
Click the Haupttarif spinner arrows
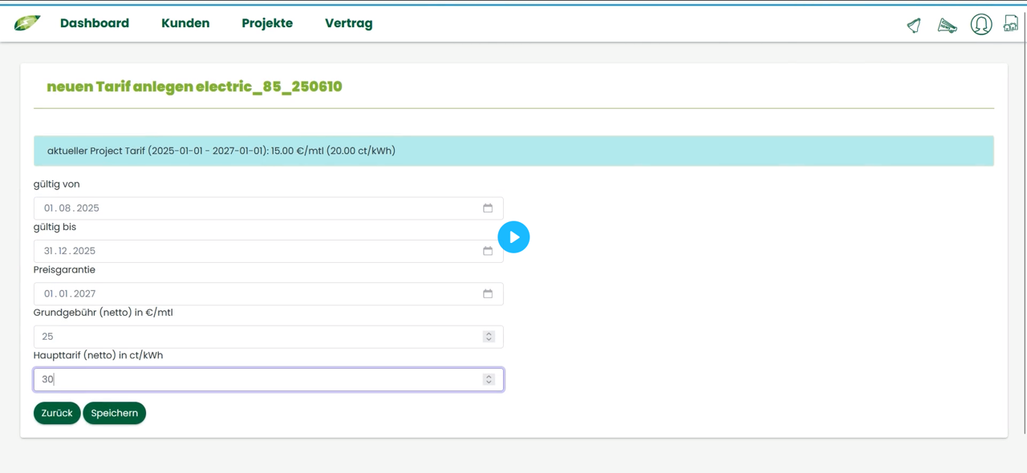[x=489, y=379]
